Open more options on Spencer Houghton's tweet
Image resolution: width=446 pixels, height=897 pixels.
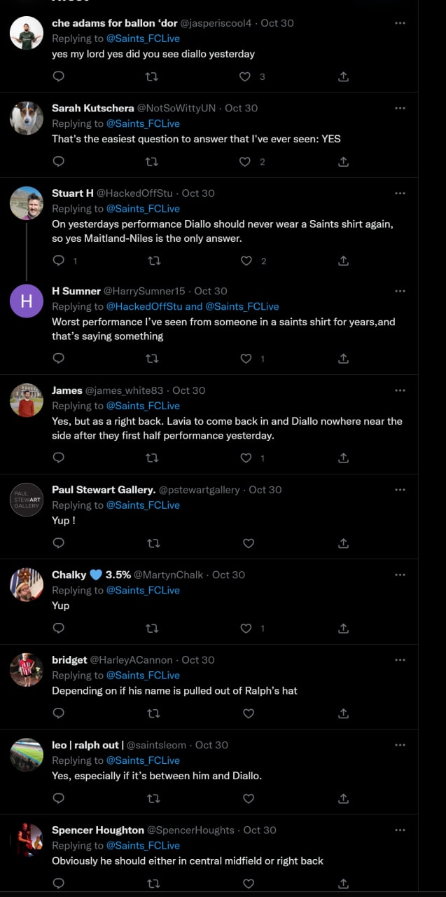pyautogui.click(x=400, y=830)
